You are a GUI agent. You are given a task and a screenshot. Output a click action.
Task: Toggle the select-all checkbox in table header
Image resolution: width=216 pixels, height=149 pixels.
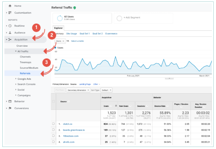click(53, 101)
